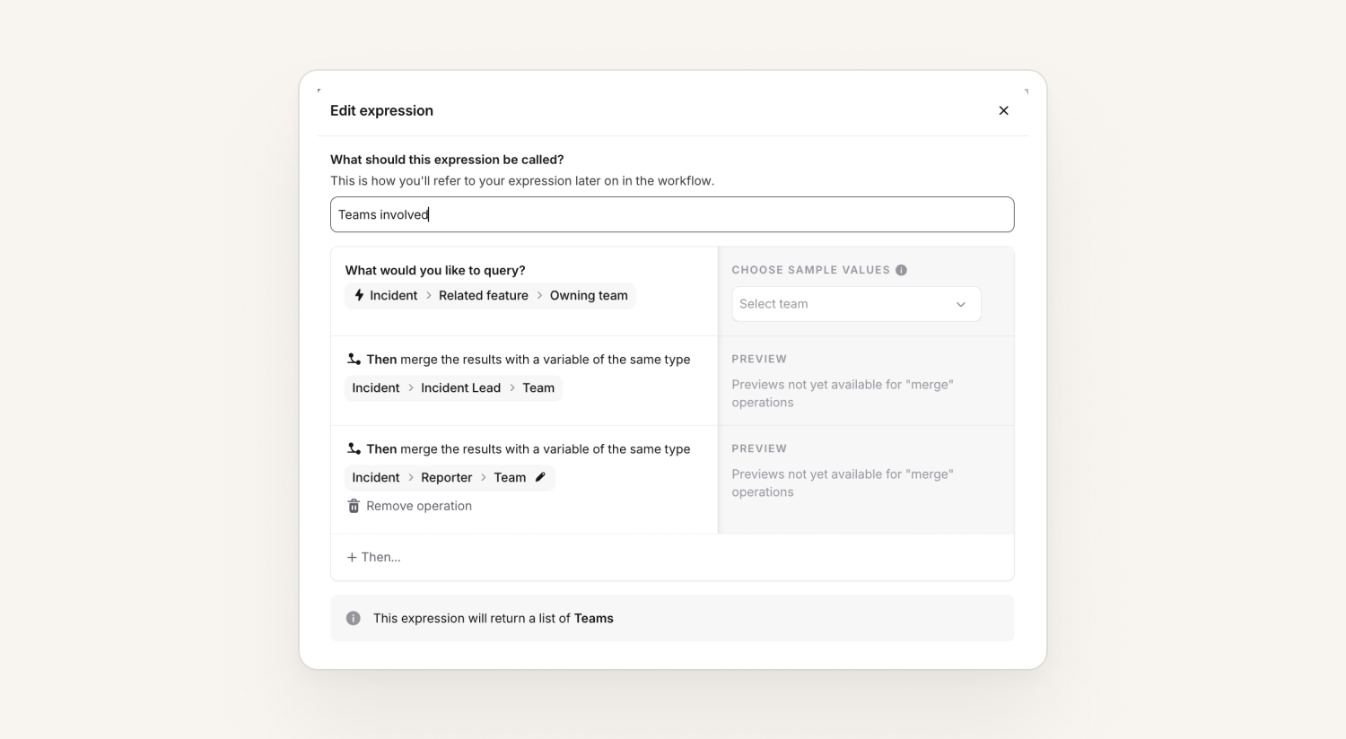Click the info icon in the return summary

point(354,618)
